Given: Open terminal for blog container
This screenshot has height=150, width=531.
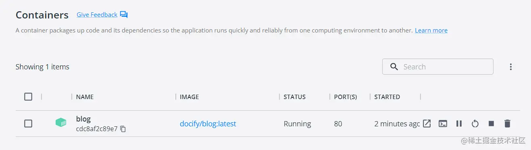Looking at the screenshot, I should click(443, 124).
